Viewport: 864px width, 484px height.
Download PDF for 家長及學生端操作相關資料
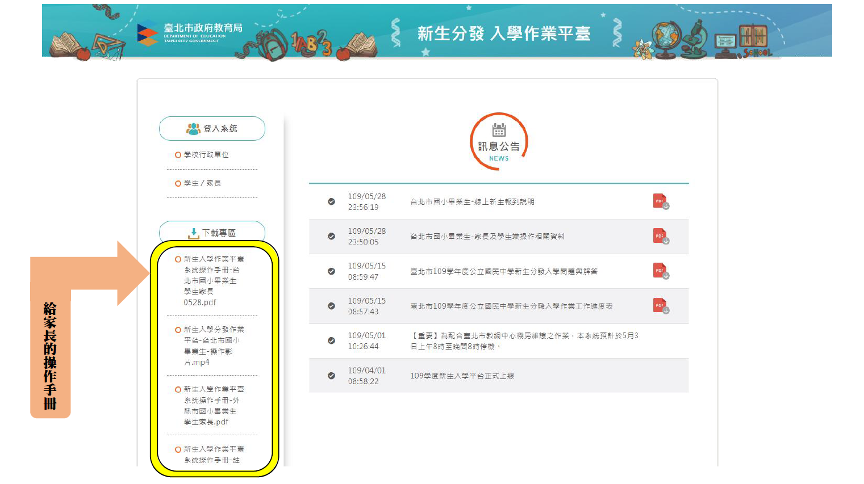[x=660, y=237]
